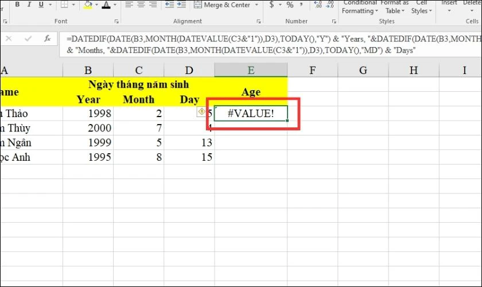Select Month cell with value 8

(x=139, y=157)
